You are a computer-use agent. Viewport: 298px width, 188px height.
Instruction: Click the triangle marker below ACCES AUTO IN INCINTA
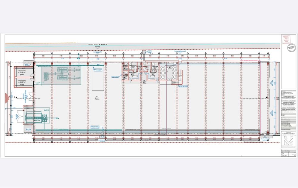97,48
